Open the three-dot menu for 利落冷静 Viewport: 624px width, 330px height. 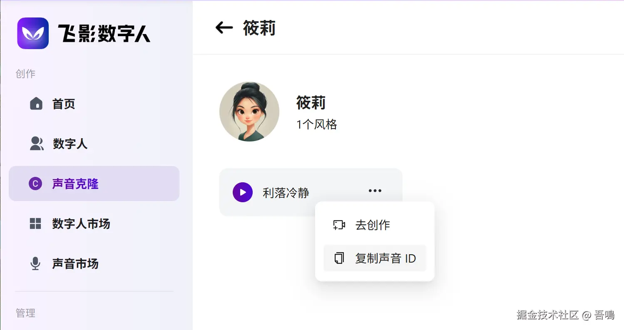(375, 191)
